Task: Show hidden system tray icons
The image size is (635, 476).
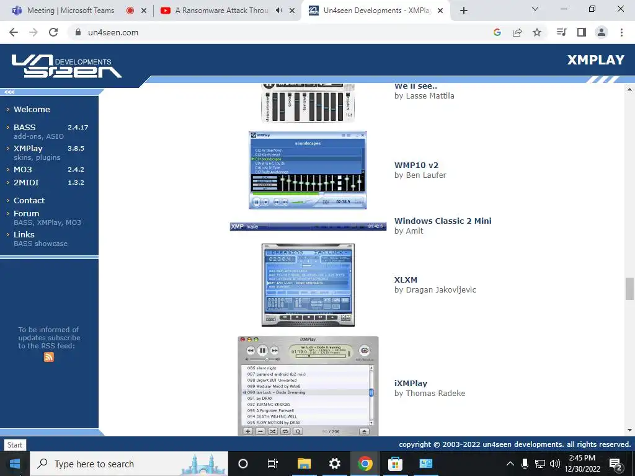Action: coord(510,464)
